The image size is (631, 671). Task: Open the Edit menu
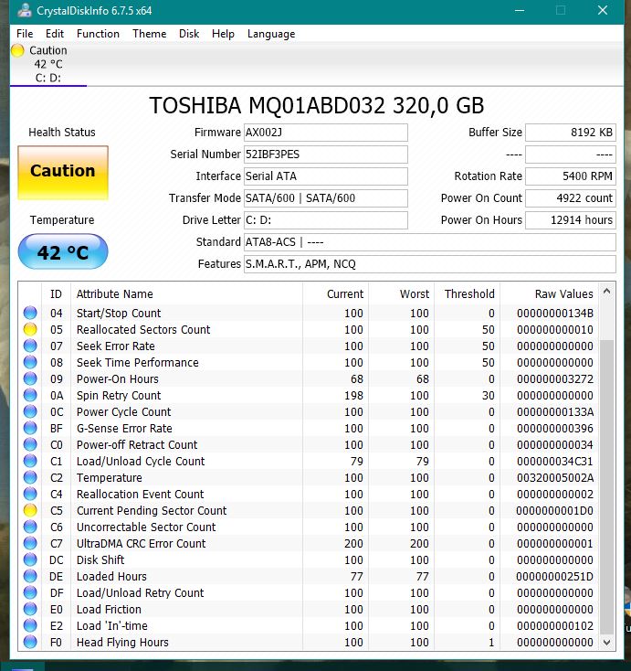click(x=54, y=34)
